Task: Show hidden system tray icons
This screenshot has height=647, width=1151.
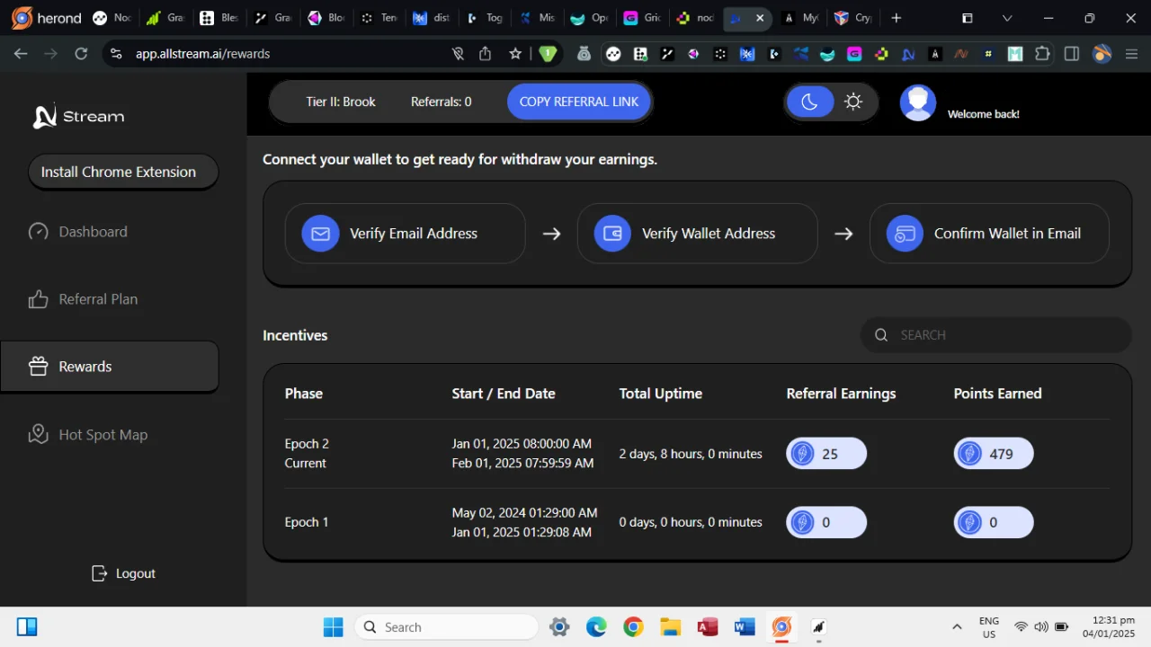Action: (957, 627)
